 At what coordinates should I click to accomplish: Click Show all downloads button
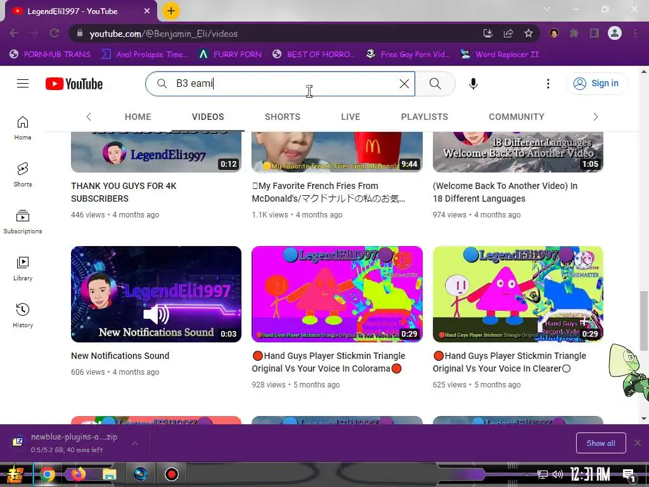click(x=601, y=443)
